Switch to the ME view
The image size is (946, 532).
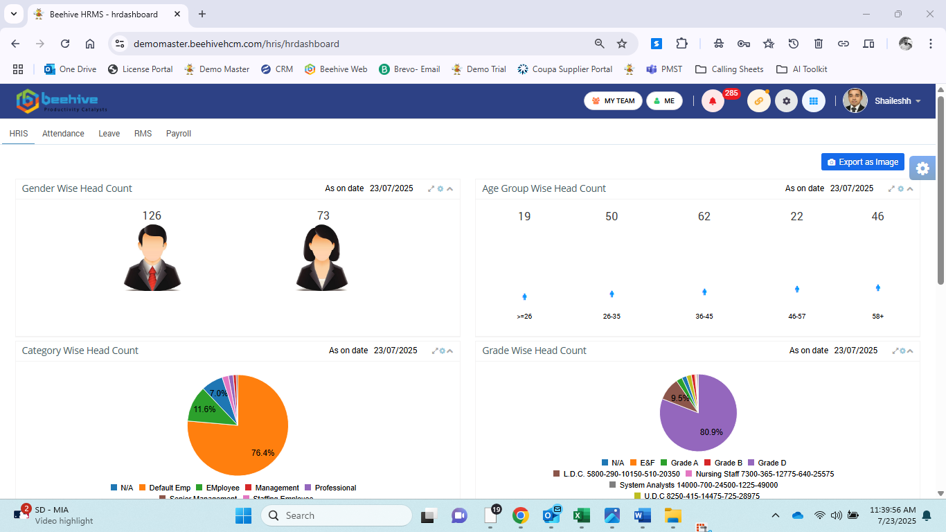(x=664, y=100)
